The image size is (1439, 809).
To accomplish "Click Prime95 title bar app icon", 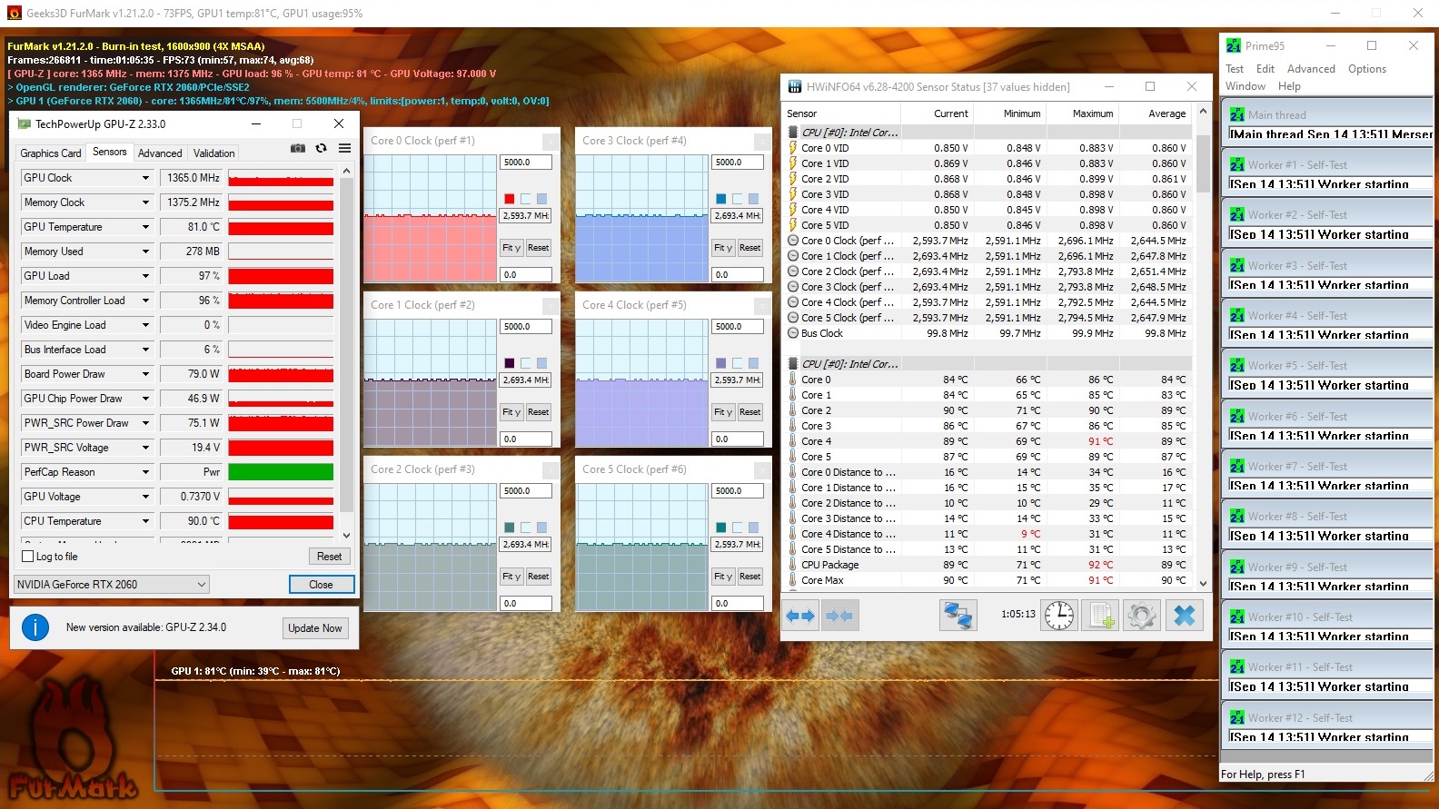I will click(1234, 45).
